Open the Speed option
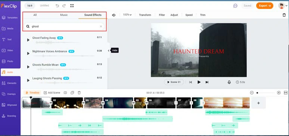 tap(189, 15)
